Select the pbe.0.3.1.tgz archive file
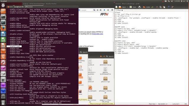The height and width of the screenshot is (106, 189). [x=105, y=79]
